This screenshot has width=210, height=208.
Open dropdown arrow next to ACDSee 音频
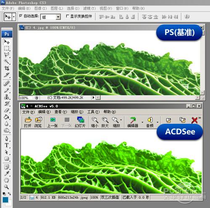(157, 122)
